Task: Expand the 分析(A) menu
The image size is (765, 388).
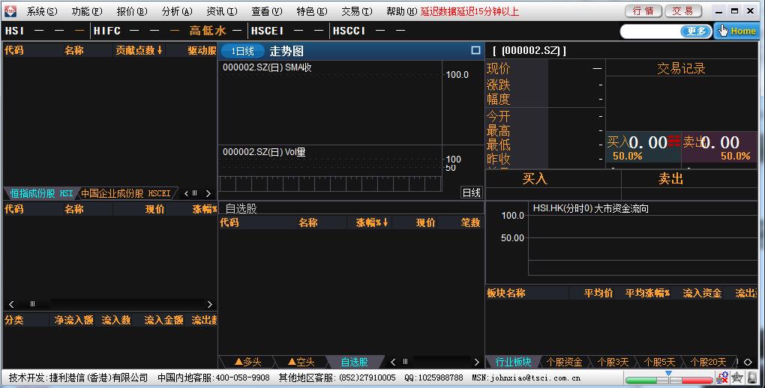Action: [x=176, y=11]
